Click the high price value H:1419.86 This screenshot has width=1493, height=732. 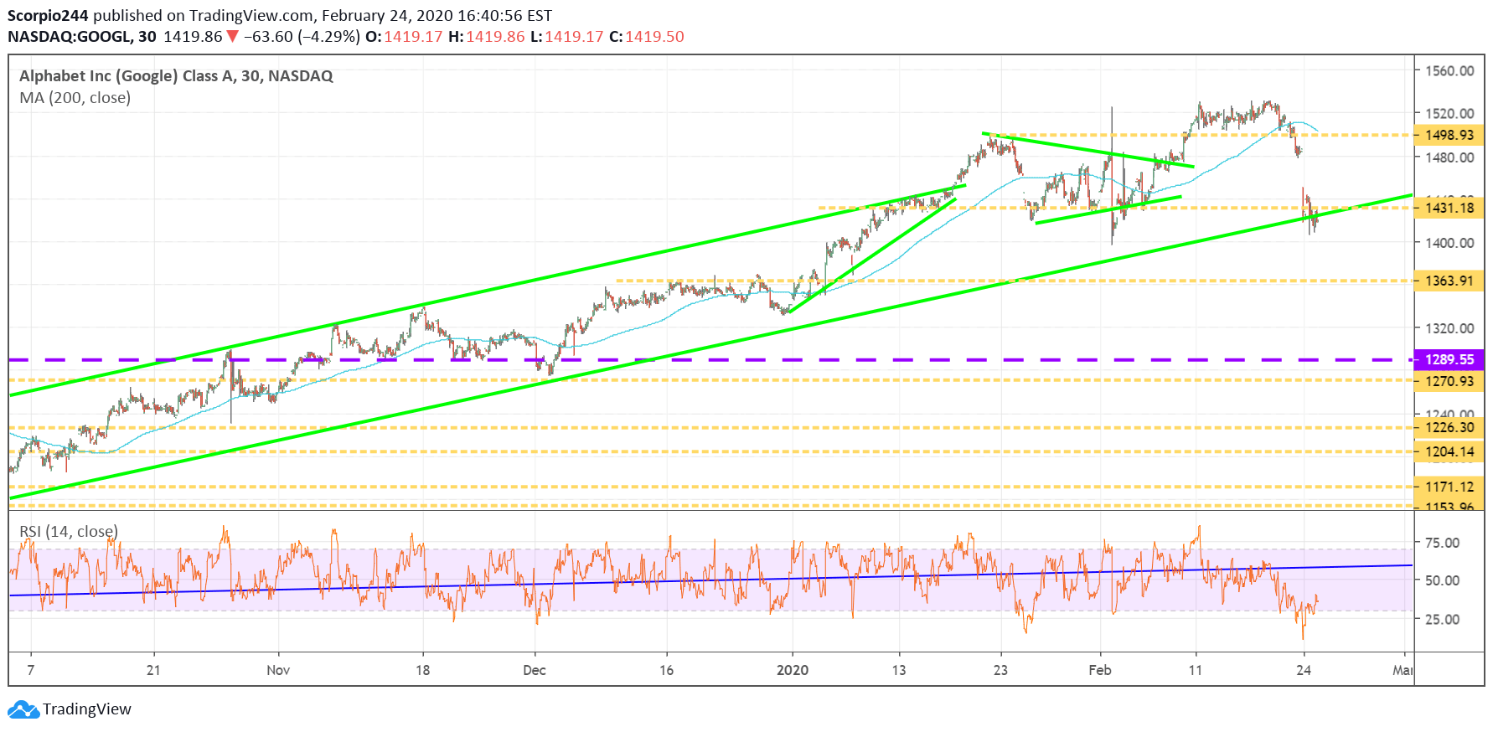click(487, 37)
